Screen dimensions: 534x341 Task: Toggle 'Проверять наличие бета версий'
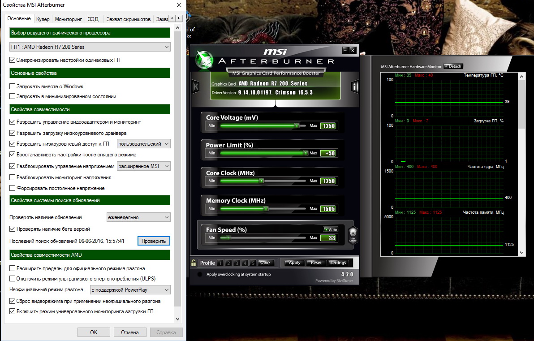pyautogui.click(x=12, y=229)
